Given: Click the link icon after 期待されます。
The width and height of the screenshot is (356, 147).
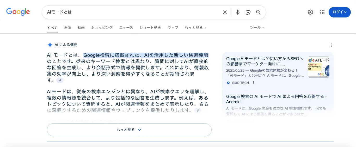Looking at the screenshot, I should [60, 80].
